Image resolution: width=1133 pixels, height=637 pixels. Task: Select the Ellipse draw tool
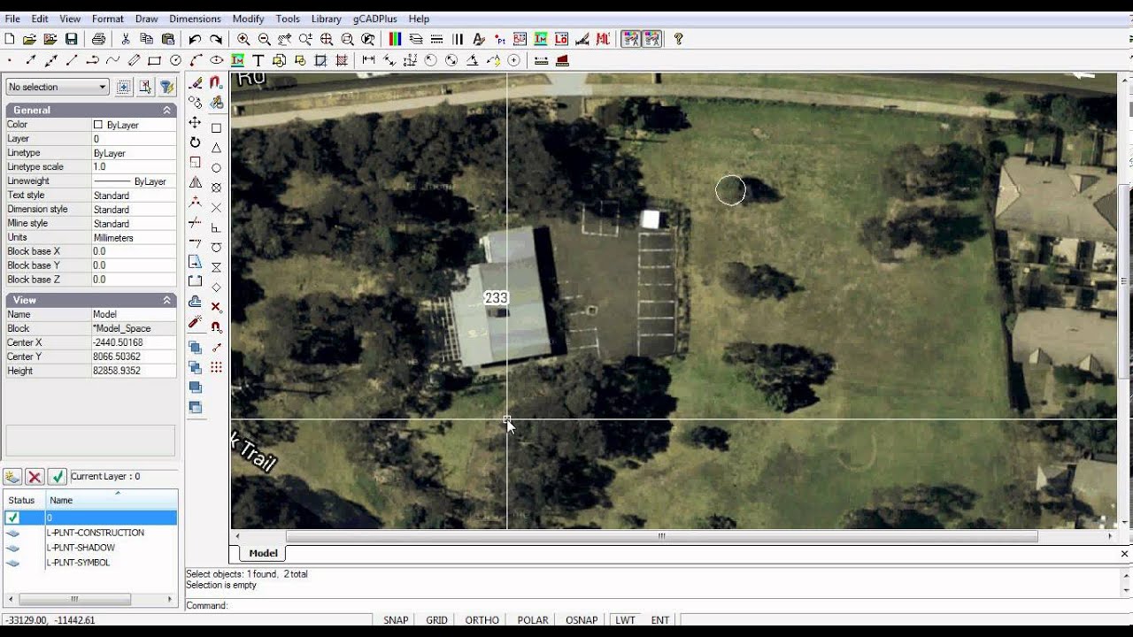217,60
